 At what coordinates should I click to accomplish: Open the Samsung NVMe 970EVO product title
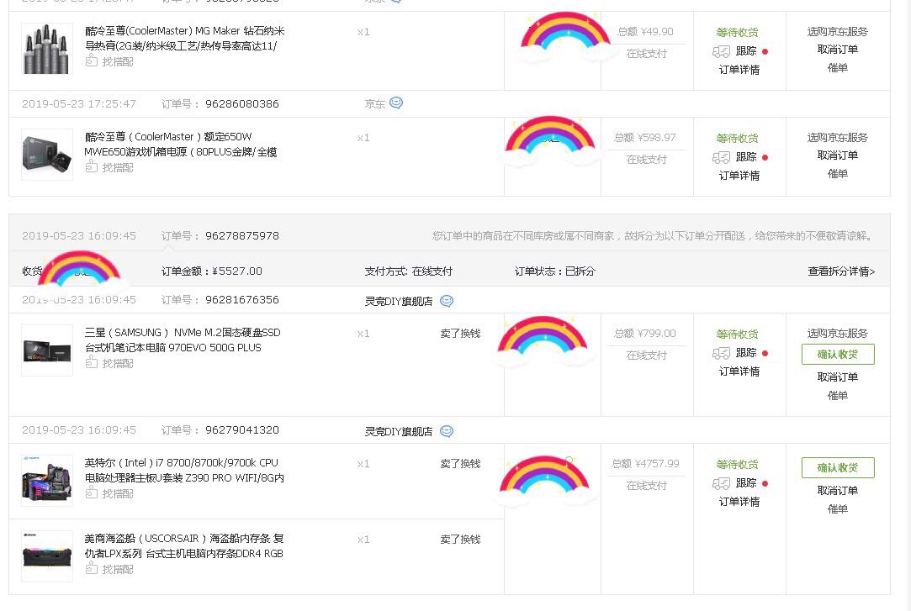(183, 340)
